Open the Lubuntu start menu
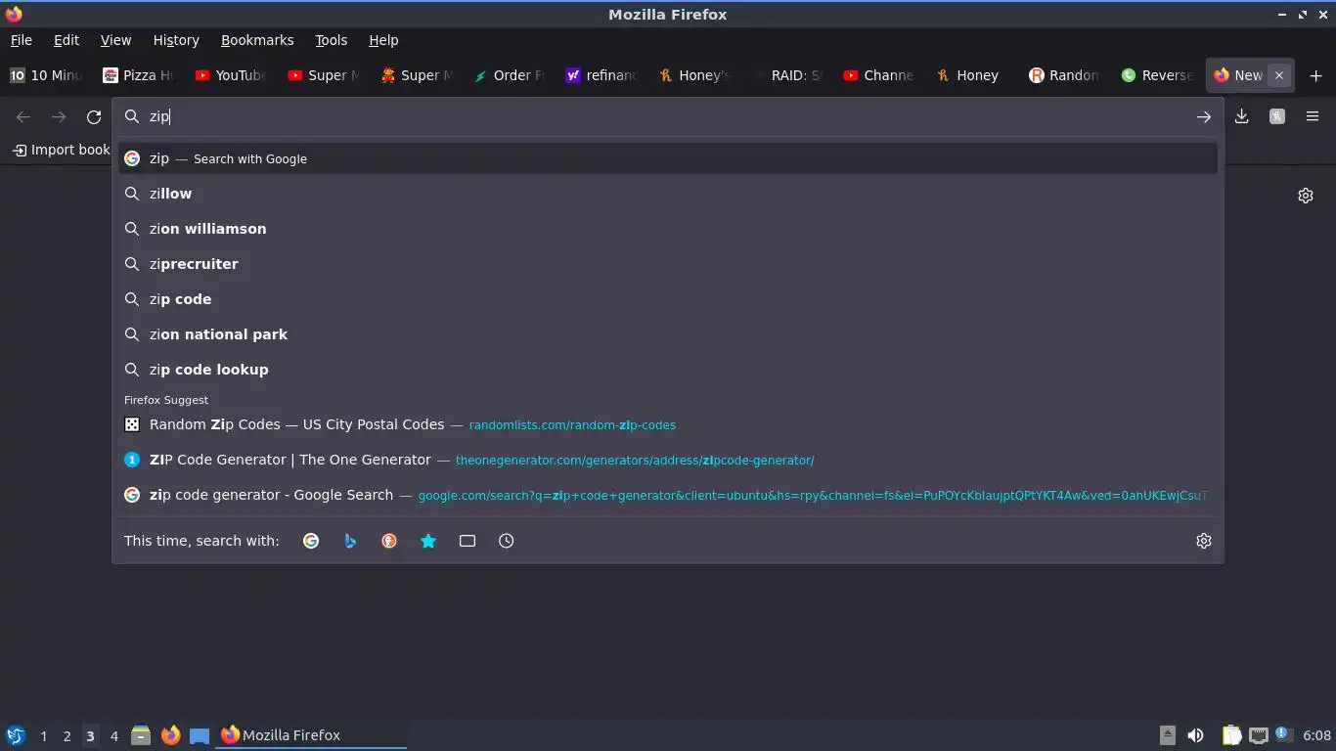Viewport: 1336px width, 751px height. pyautogui.click(x=15, y=735)
